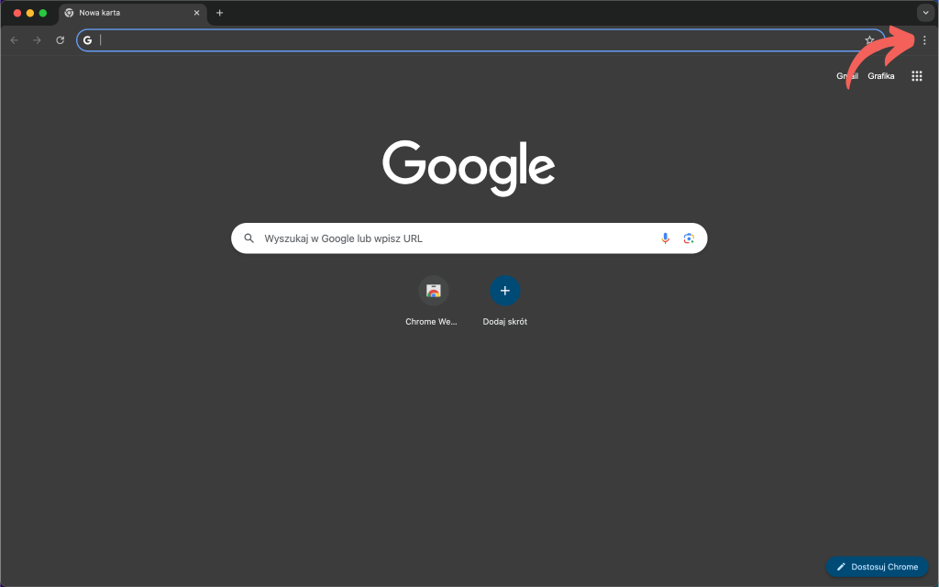Click the forward navigation arrow
The height and width of the screenshot is (587, 939).
click(37, 40)
